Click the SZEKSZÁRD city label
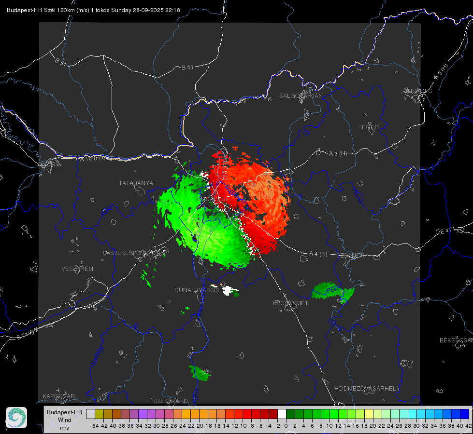This screenshot has height=434, width=473. click(x=171, y=401)
